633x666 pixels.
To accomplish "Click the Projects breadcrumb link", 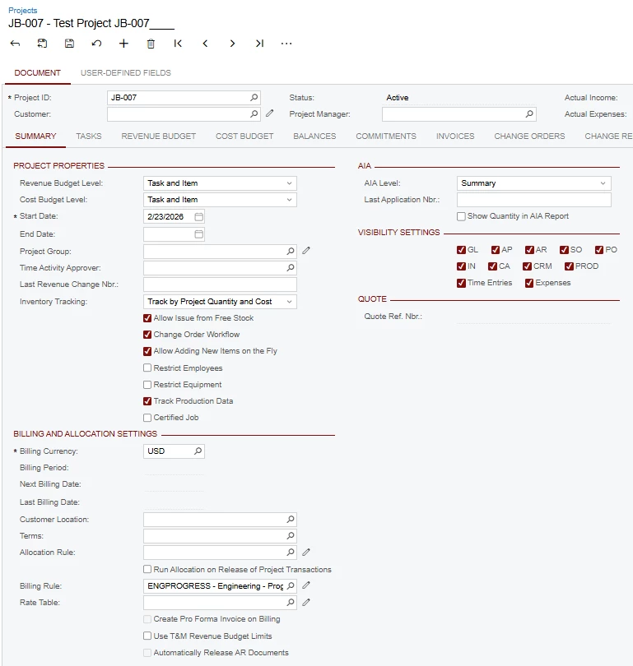I will click(23, 10).
